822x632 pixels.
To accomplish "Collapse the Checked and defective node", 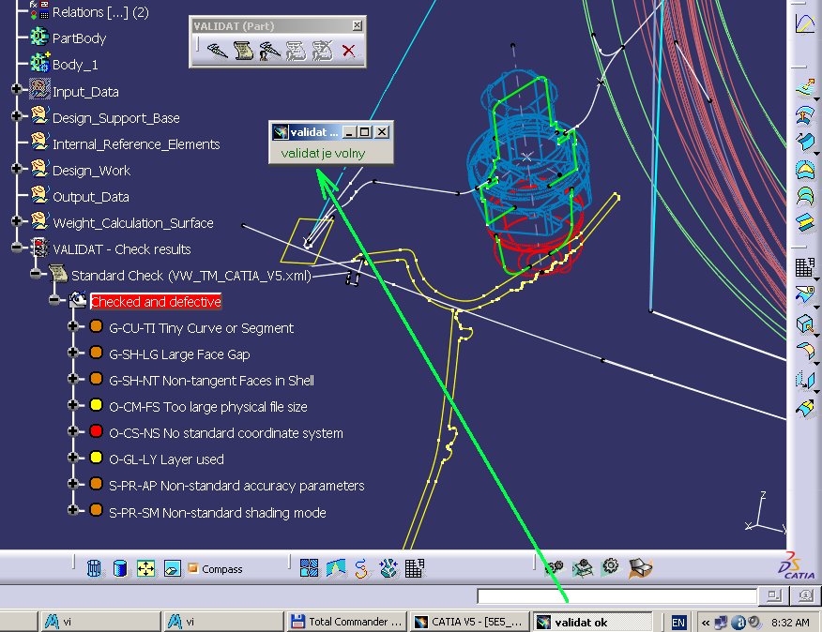I will coord(54,300).
